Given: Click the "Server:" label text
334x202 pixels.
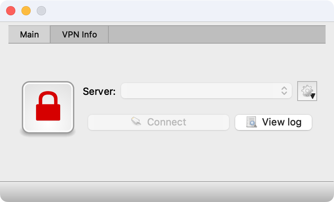Looking at the screenshot, I should click(x=99, y=91).
